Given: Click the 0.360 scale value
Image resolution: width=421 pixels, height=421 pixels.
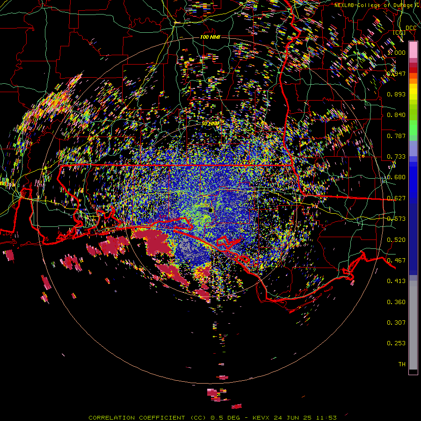Looking at the screenshot, I should 396,302.
